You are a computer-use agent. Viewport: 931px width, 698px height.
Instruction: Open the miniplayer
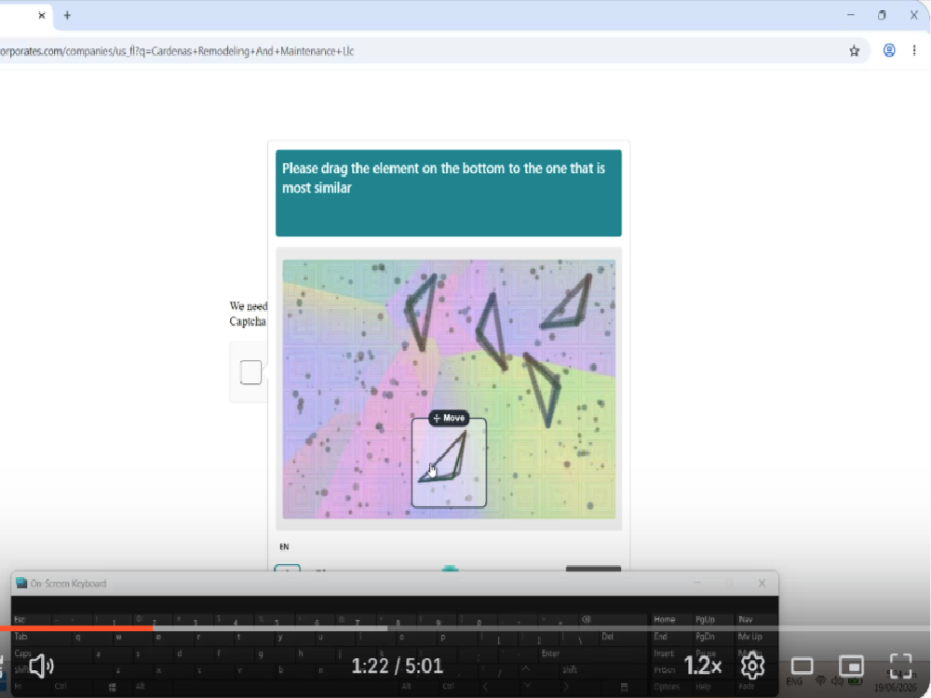[x=852, y=666]
